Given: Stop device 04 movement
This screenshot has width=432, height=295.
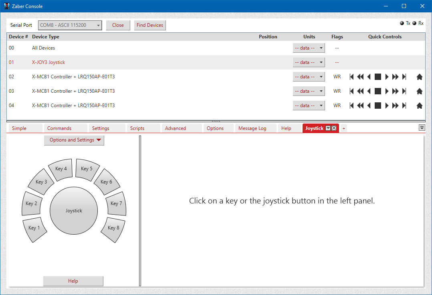Looking at the screenshot, I should pyautogui.click(x=378, y=105).
